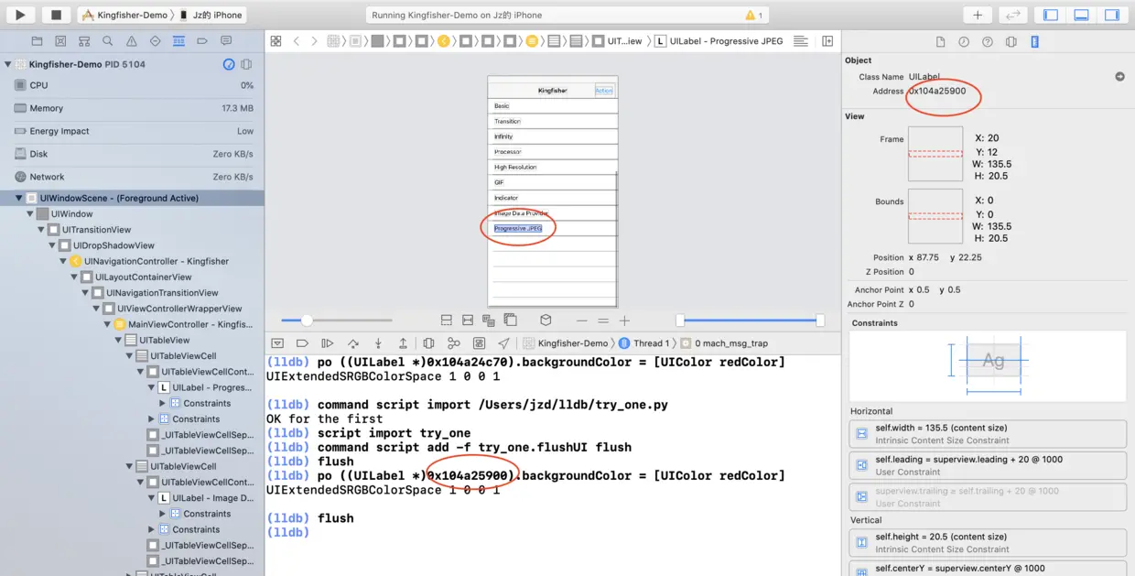Go back in the jump bar history

point(297,41)
